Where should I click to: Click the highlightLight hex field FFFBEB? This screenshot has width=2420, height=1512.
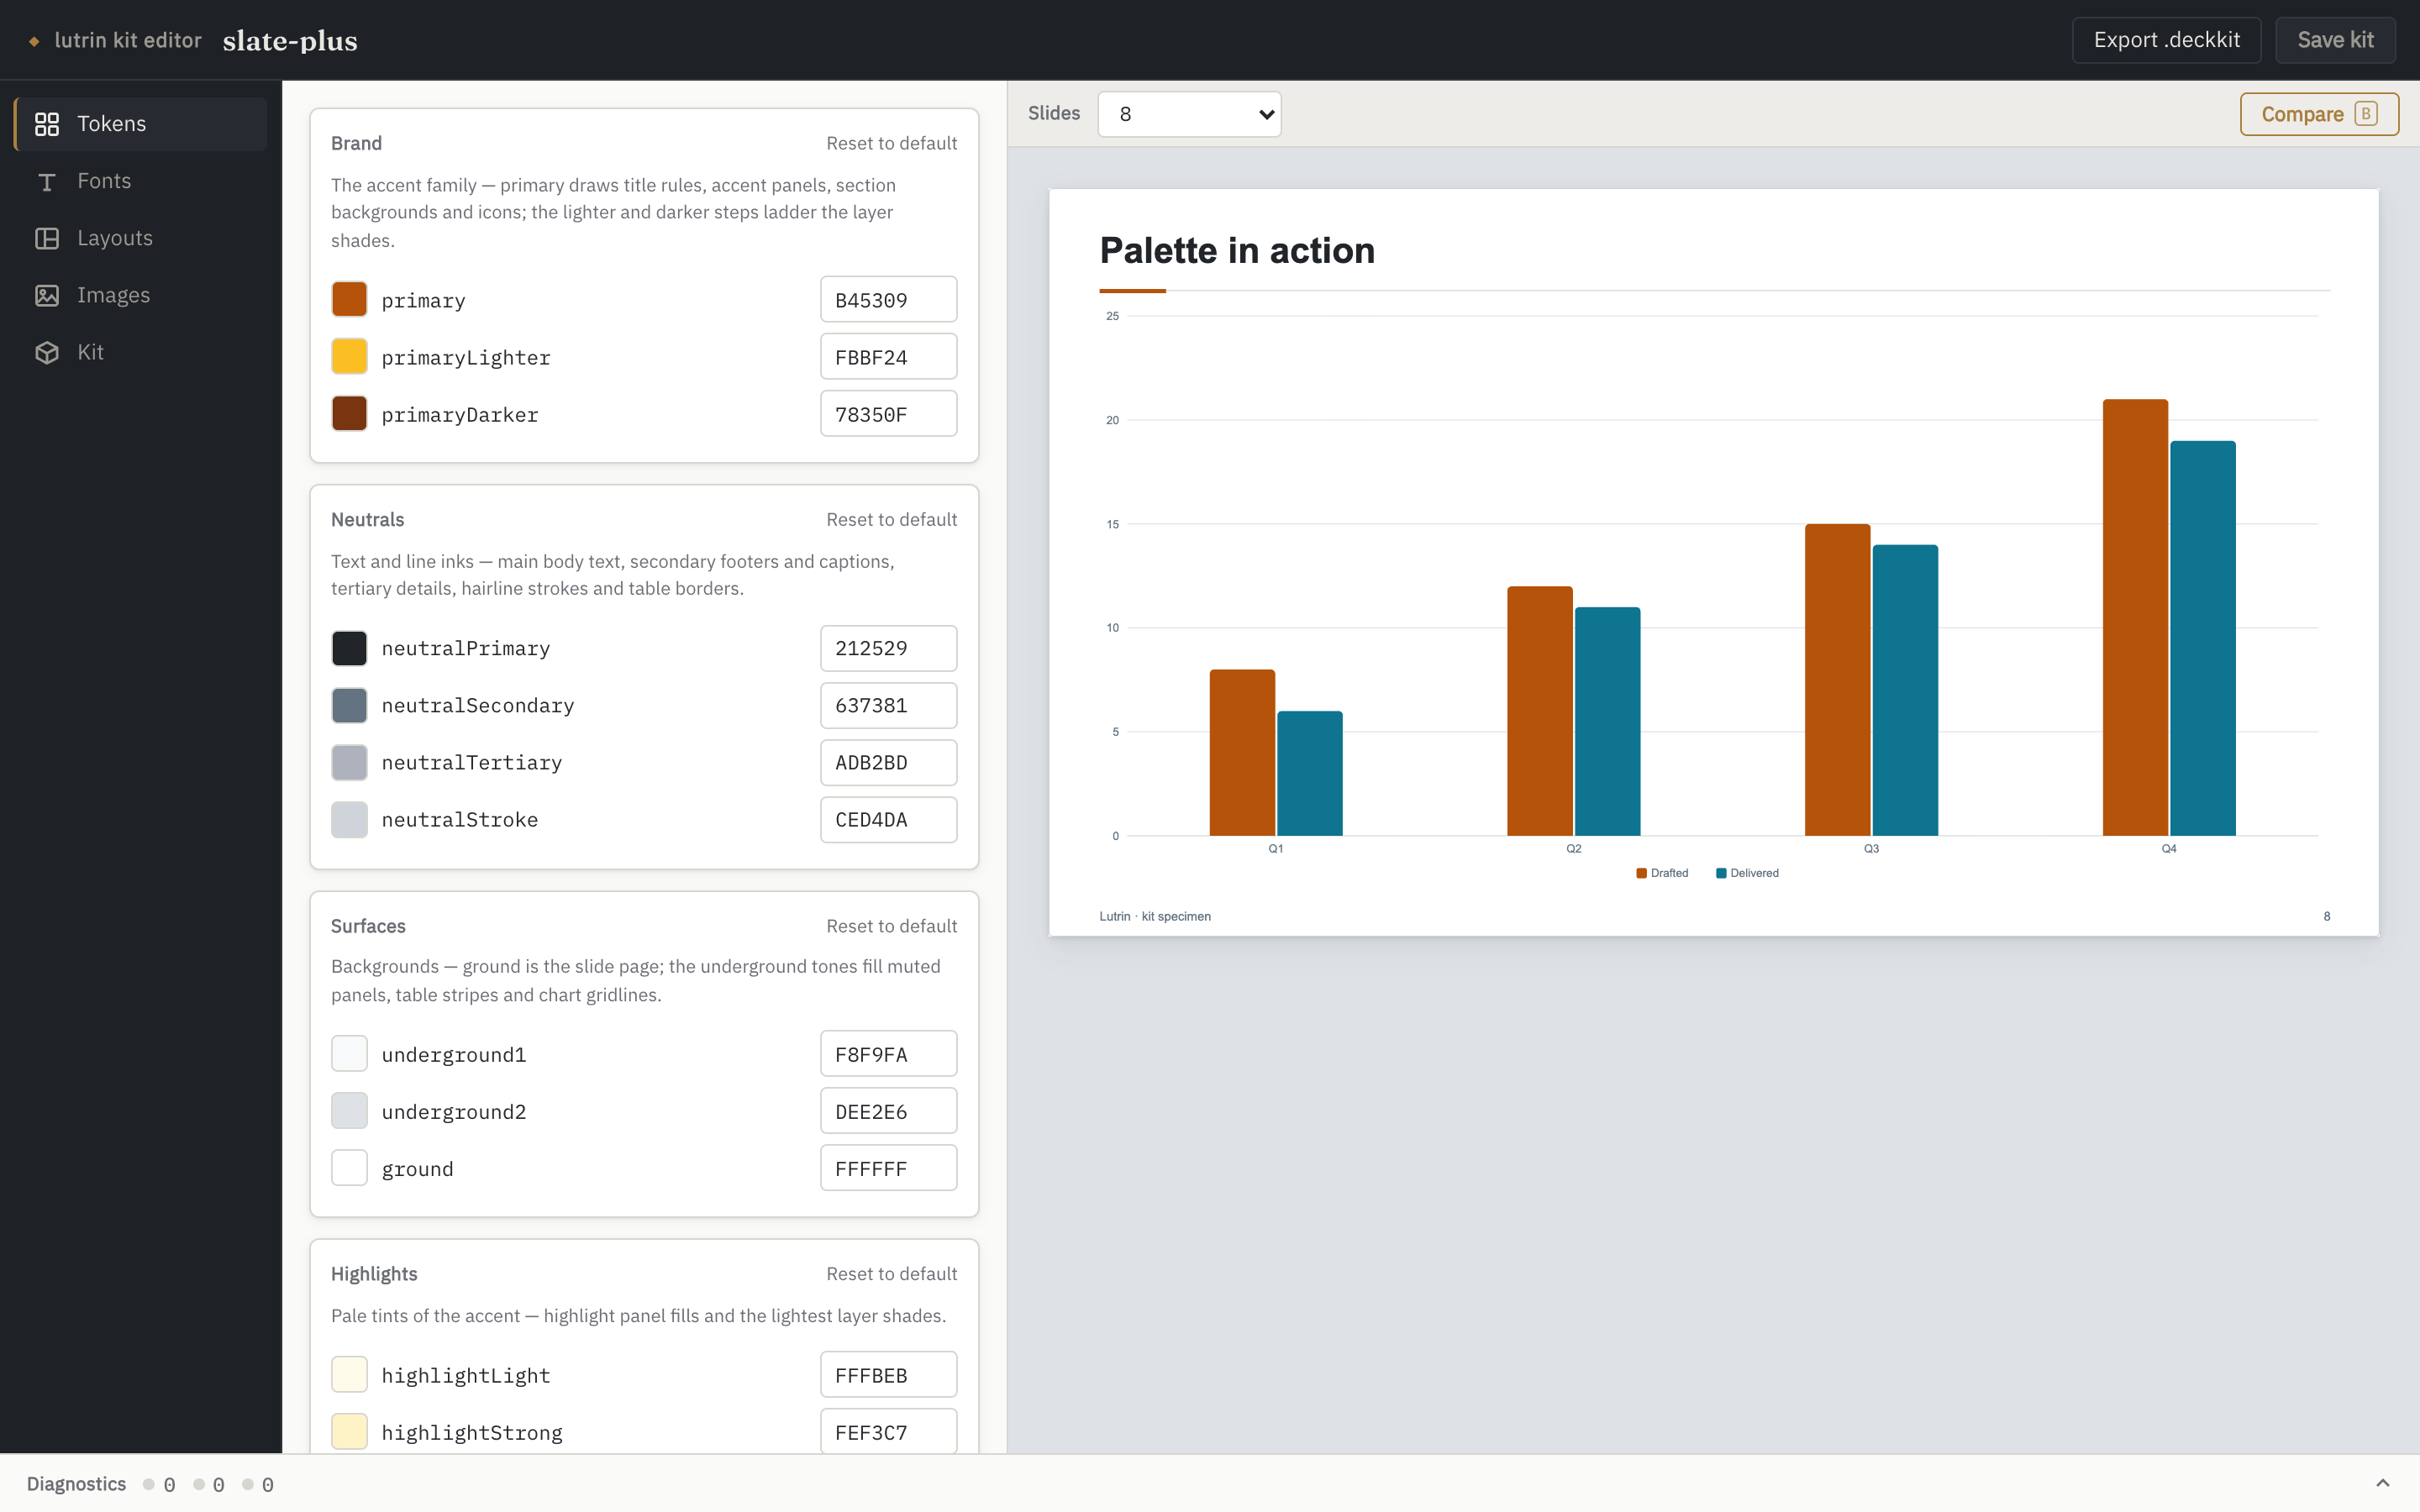click(888, 1375)
